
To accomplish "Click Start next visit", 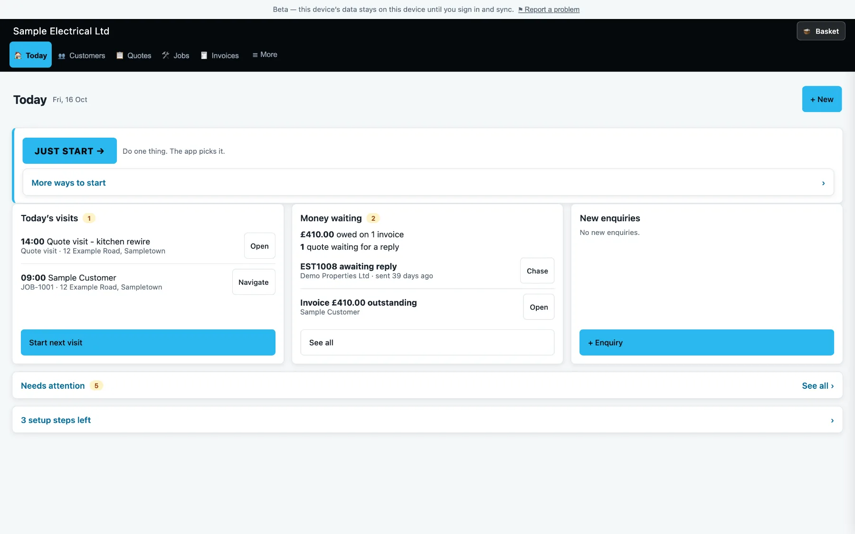I will (x=148, y=342).
